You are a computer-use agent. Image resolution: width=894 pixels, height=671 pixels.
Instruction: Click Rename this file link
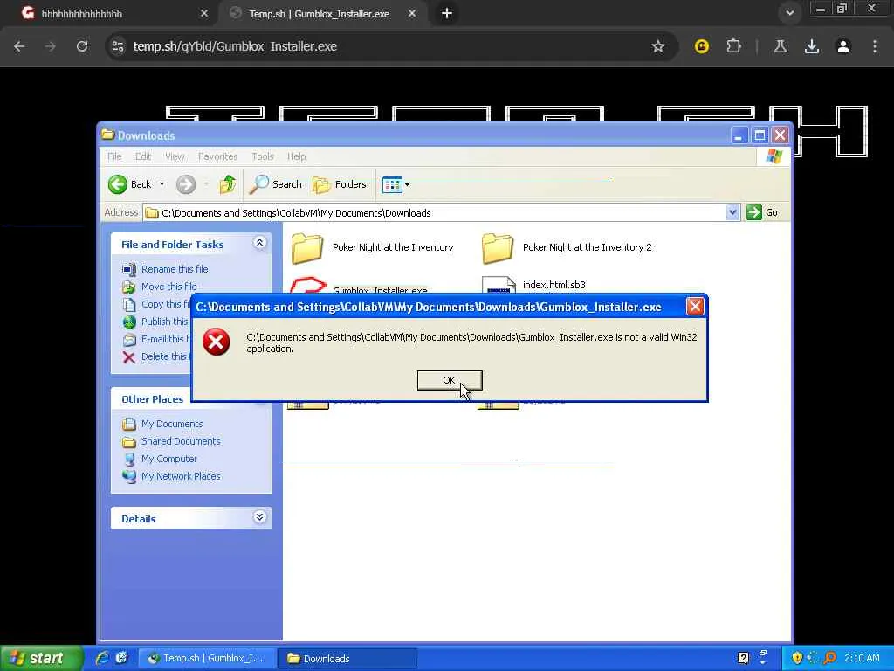click(175, 269)
